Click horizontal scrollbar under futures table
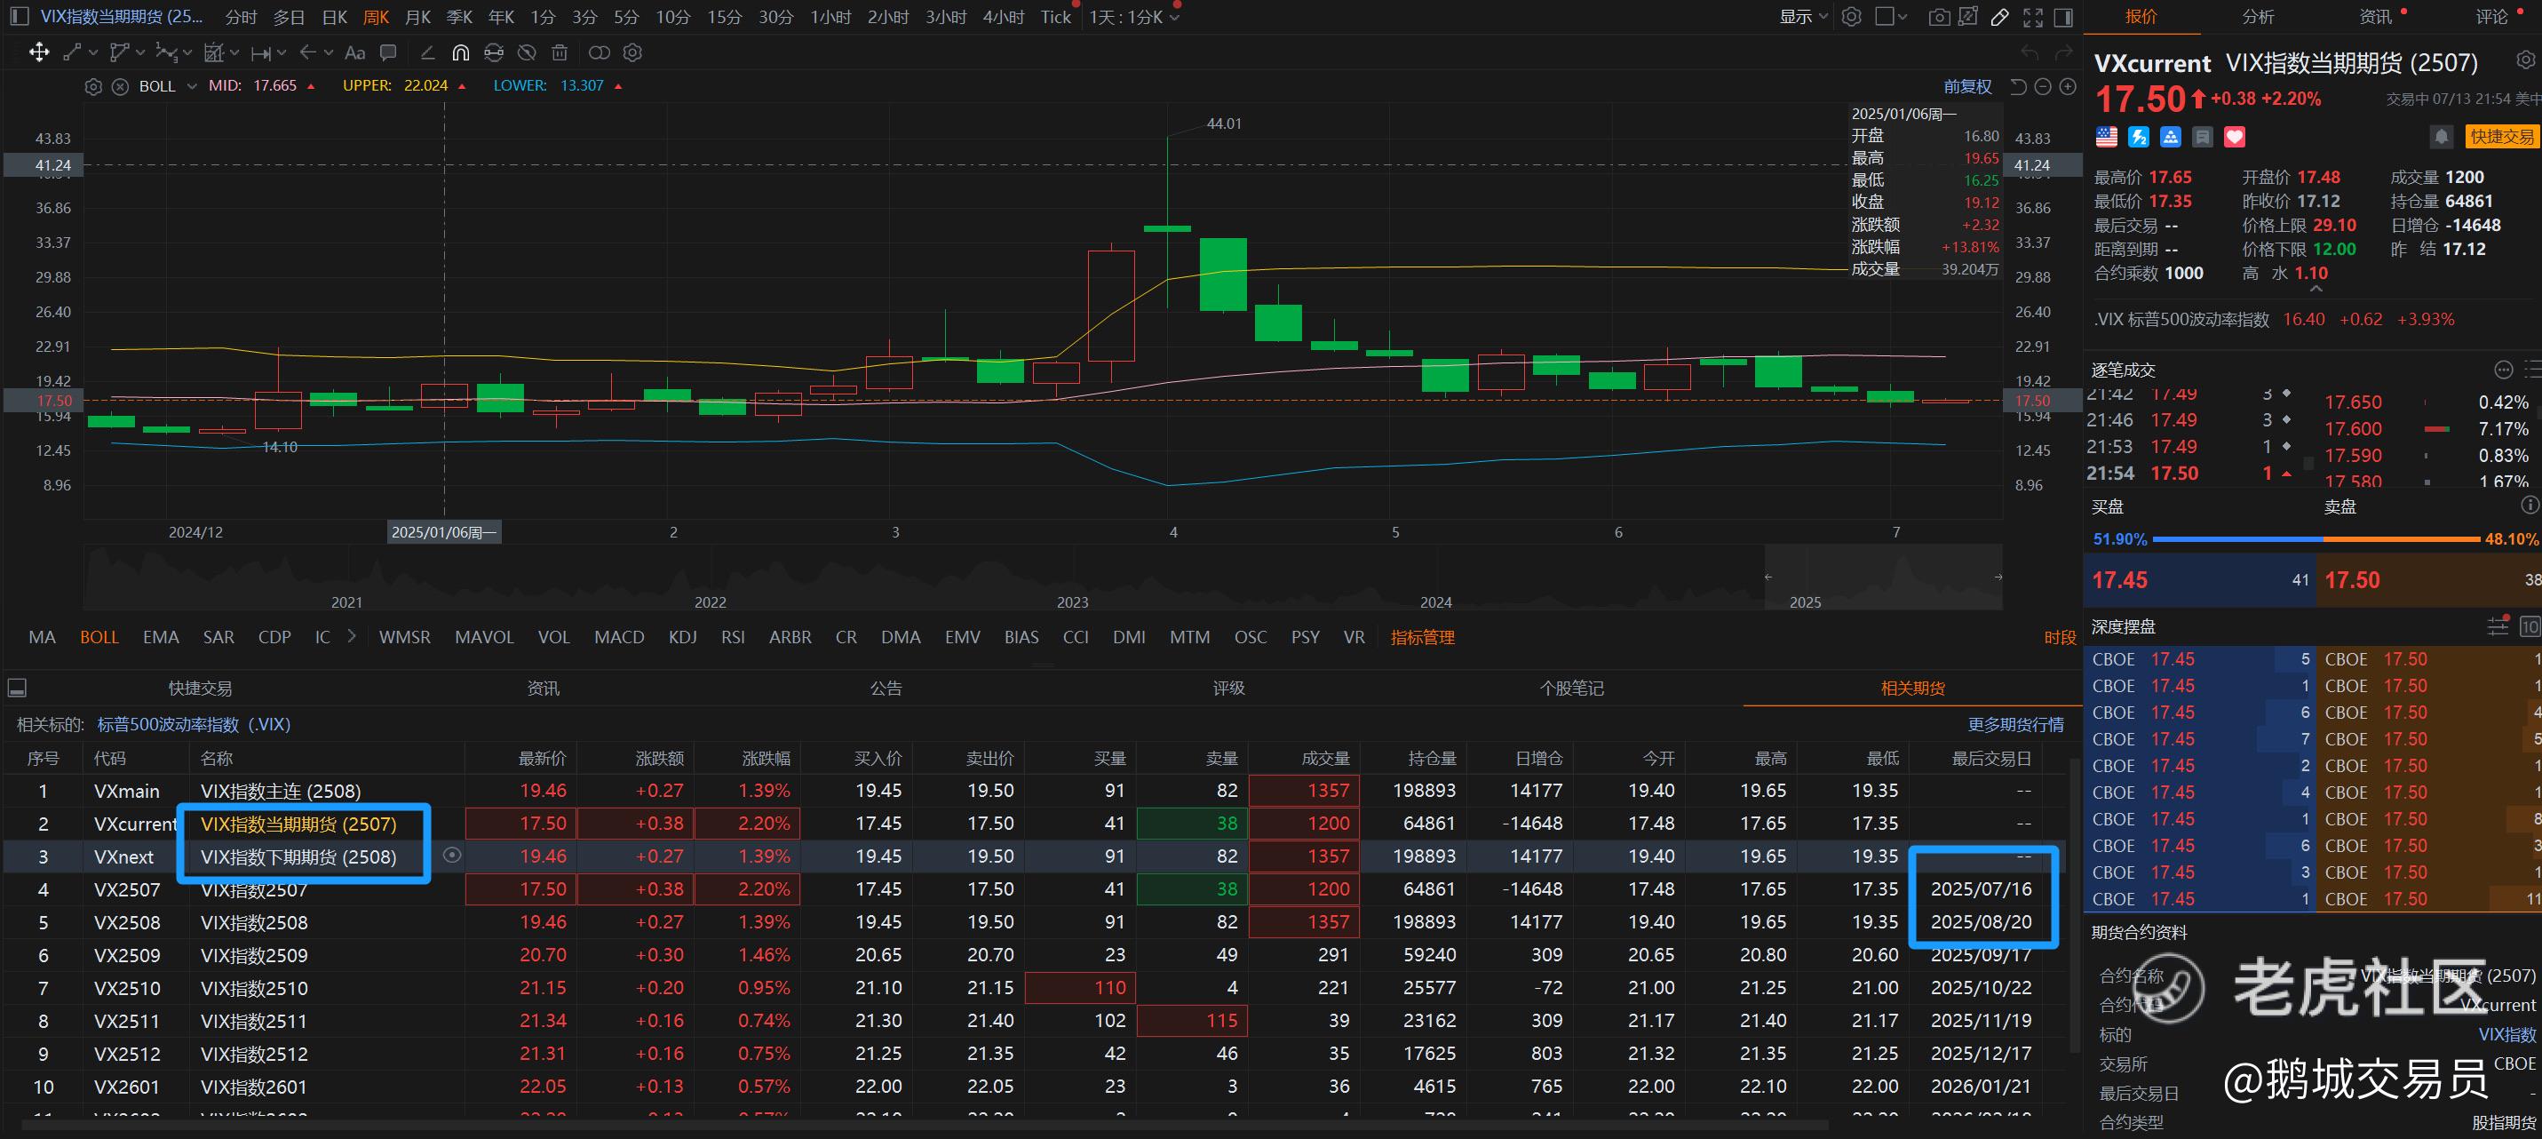2542x1139 pixels. [x=925, y=1124]
